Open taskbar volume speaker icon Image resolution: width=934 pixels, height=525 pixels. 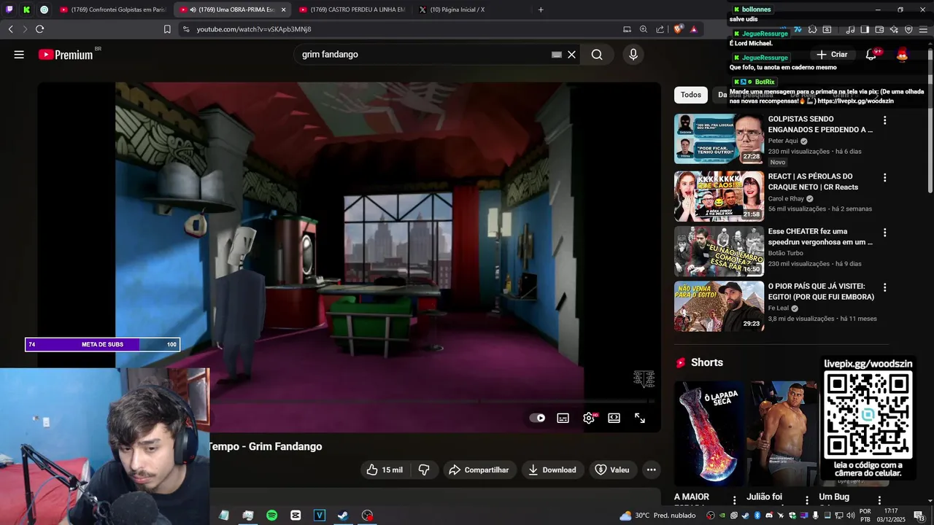pyautogui.click(x=851, y=516)
